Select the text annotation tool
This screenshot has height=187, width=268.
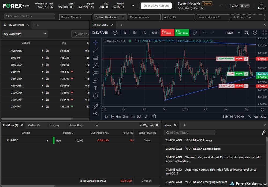coord(95,88)
